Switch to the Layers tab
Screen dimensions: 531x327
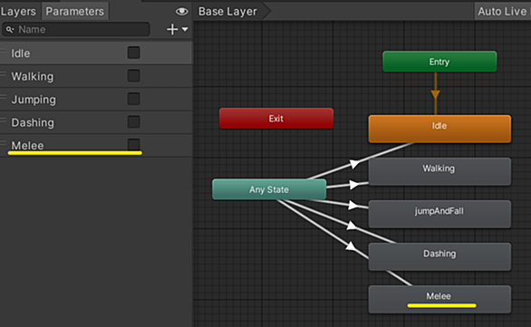18,12
